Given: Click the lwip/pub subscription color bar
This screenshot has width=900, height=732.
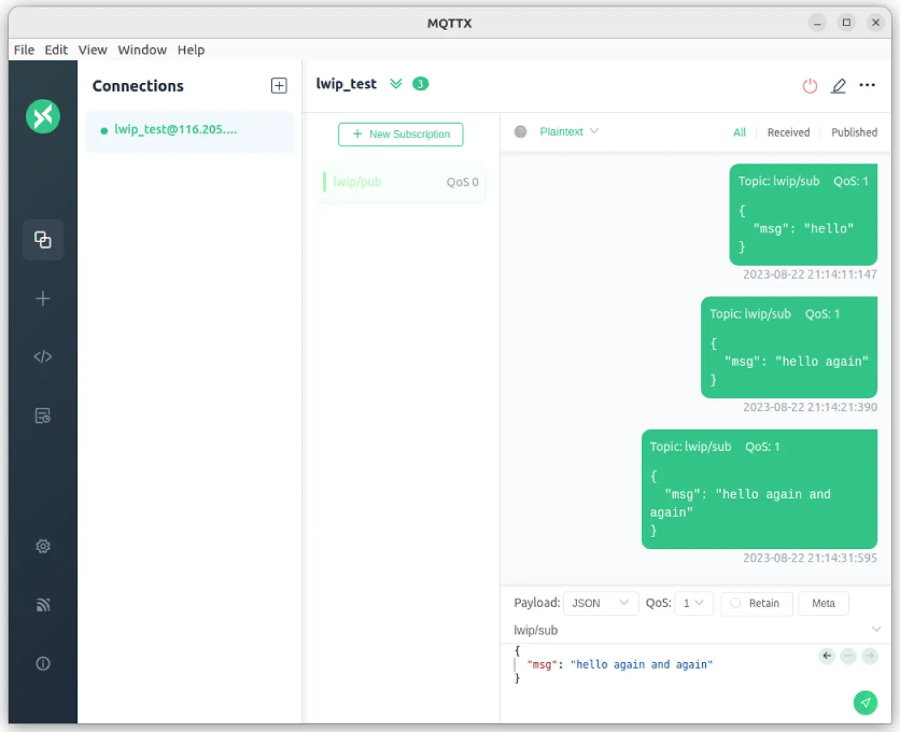Looking at the screenshot, I should [324, 182].
